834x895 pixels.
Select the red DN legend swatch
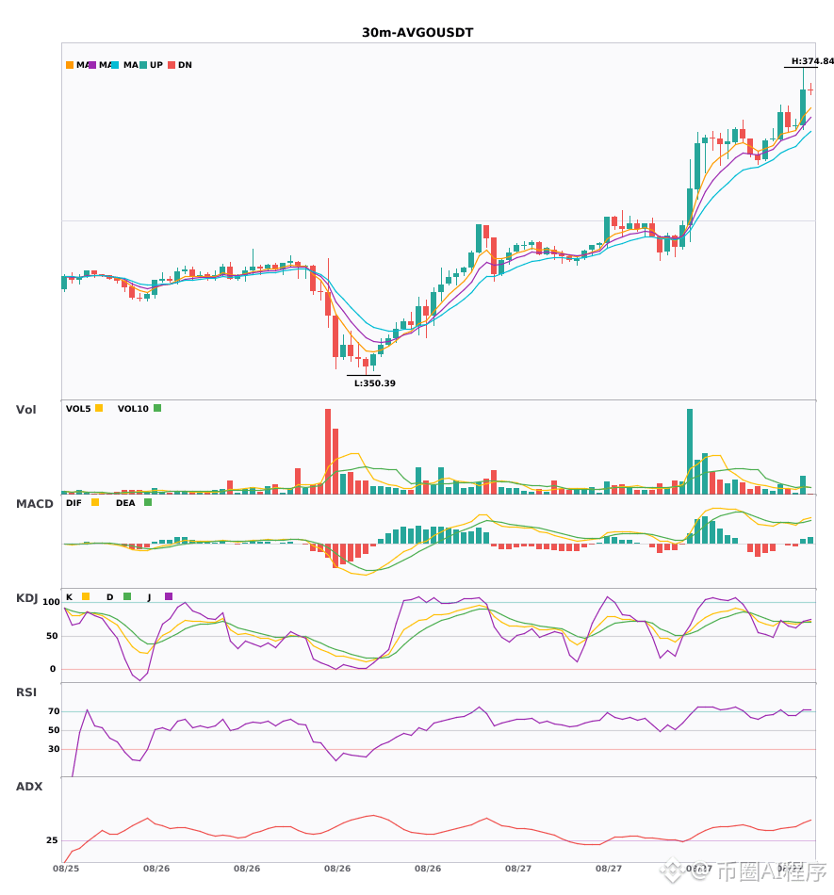(172, 65)
